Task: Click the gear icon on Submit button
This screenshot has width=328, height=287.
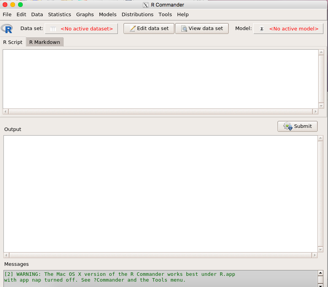Action: (288, 126)
